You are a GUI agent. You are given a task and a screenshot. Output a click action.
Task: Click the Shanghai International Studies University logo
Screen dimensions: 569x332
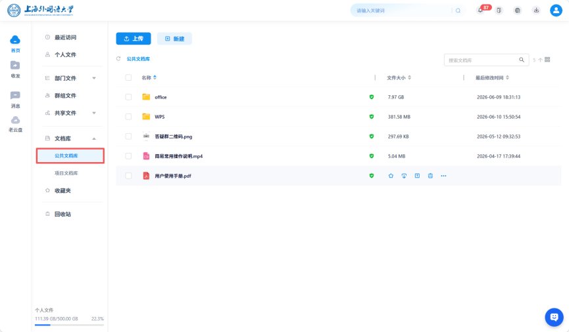point(40,10)
